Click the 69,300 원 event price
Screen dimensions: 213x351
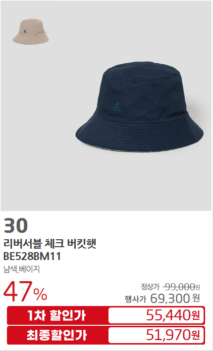175,299
